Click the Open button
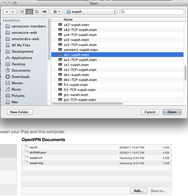 pyautogui.click(x=172, y=112)
